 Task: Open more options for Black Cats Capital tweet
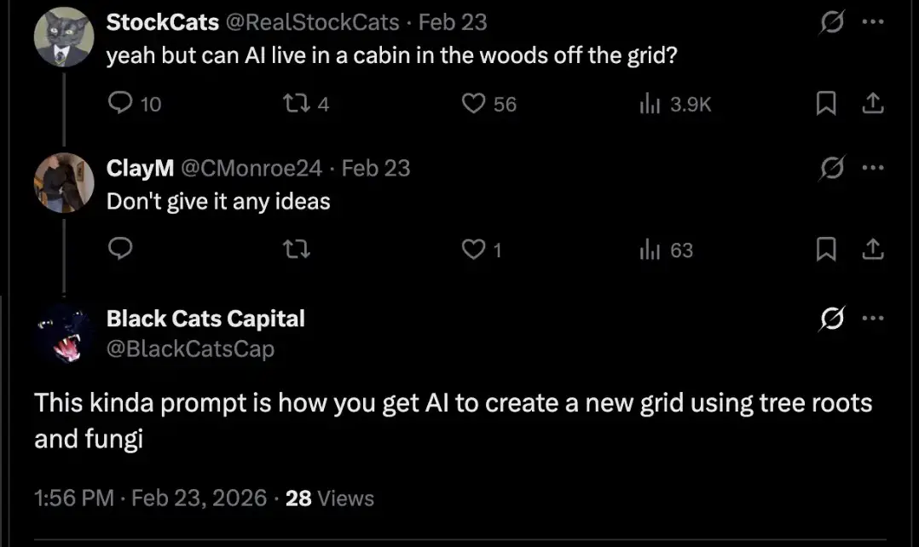[x=872, y=319]
